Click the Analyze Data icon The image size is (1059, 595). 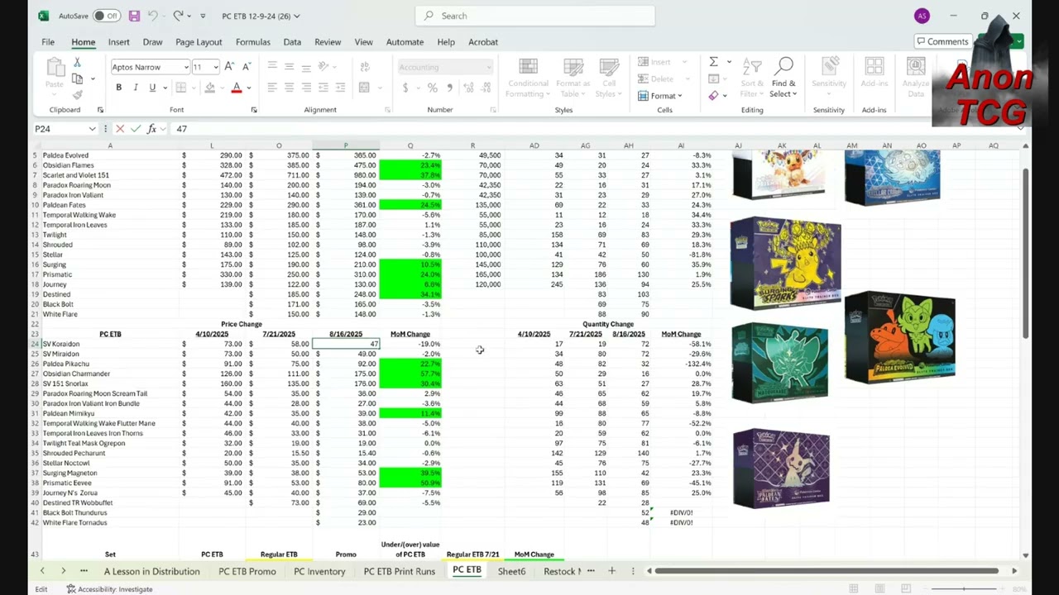(915, 79)
